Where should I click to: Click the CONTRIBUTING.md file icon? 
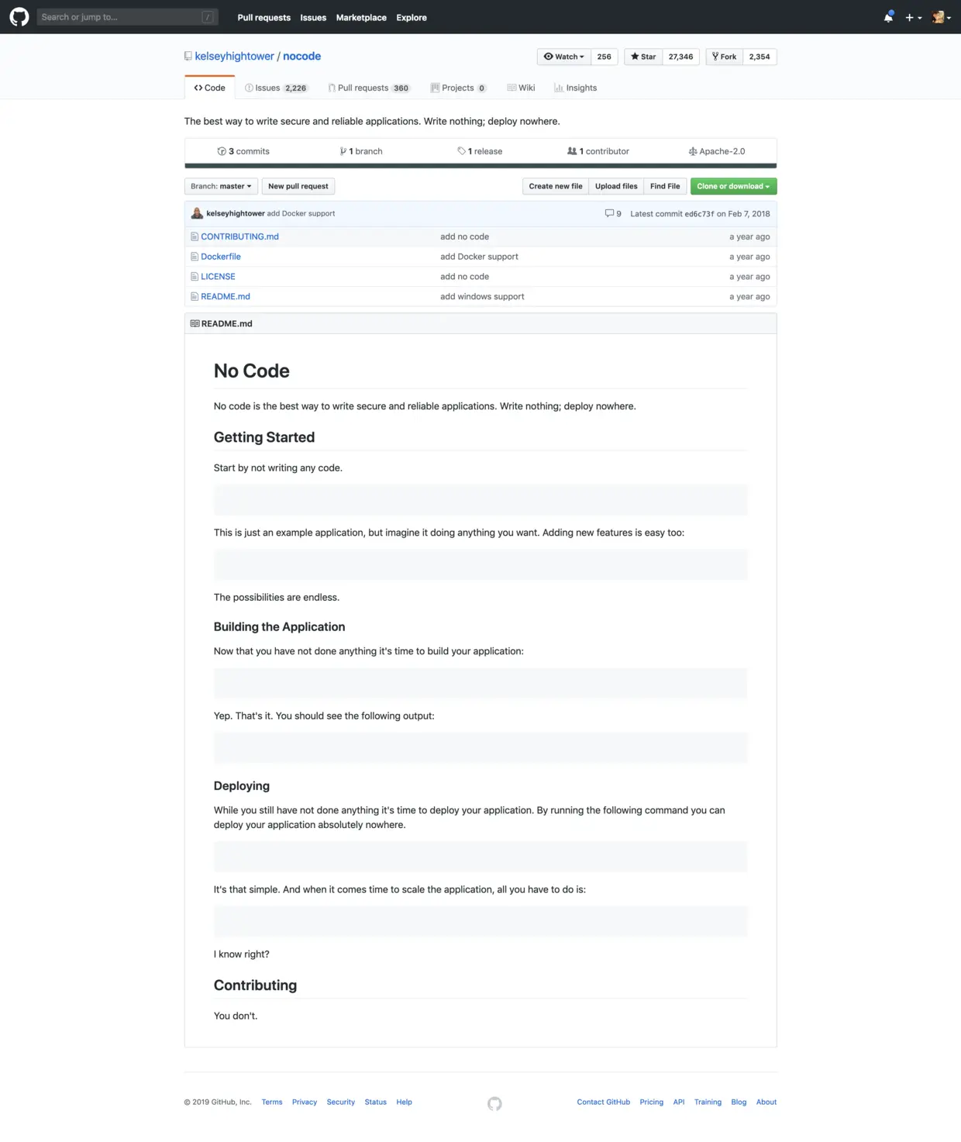click(195, 236)
